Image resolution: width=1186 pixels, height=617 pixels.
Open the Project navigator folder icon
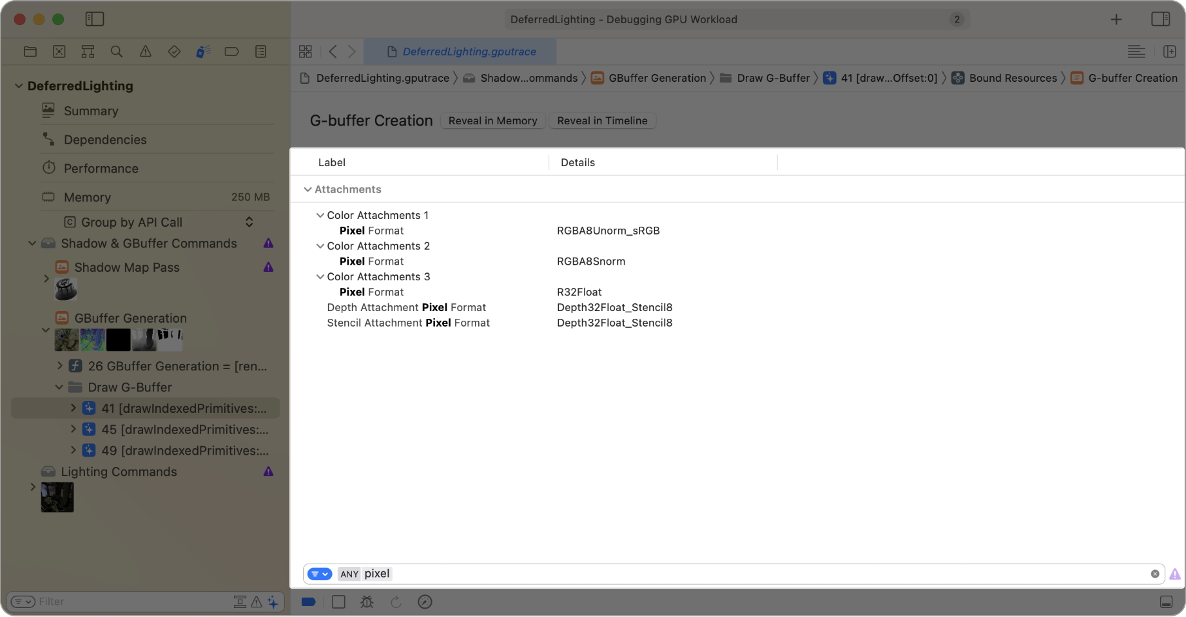30,52
